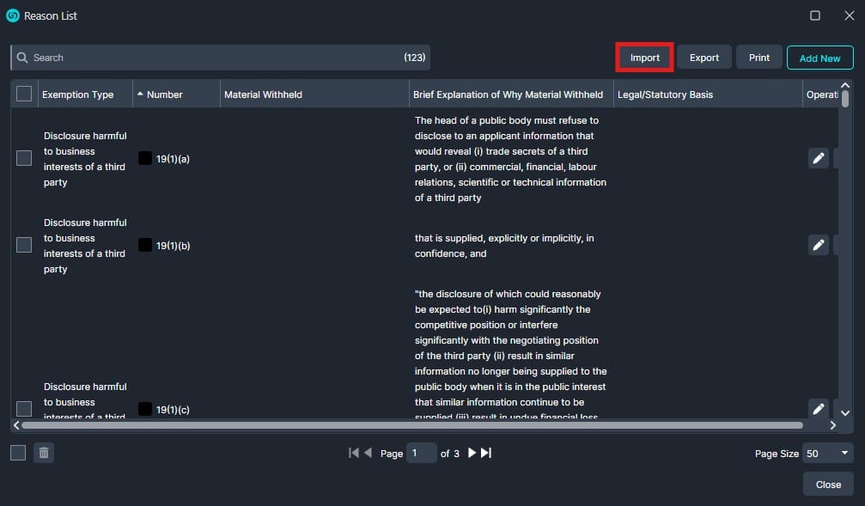The width and height of the screenshot is (865, 506).
Task: Select the checkbox for row 19(1)(a)
Action: coord(23,158)
